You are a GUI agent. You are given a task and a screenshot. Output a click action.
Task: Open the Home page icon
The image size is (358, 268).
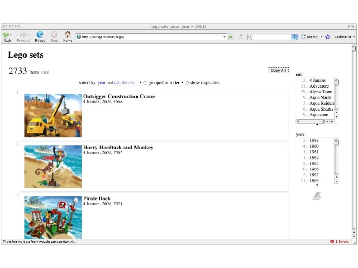(67, 34)
